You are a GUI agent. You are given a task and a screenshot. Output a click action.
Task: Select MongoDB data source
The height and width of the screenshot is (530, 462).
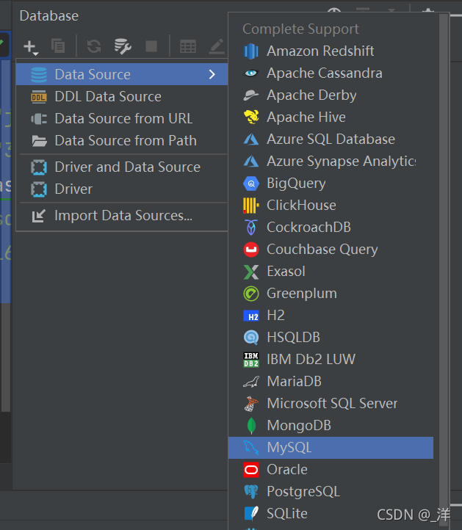[x=331, y=425]
